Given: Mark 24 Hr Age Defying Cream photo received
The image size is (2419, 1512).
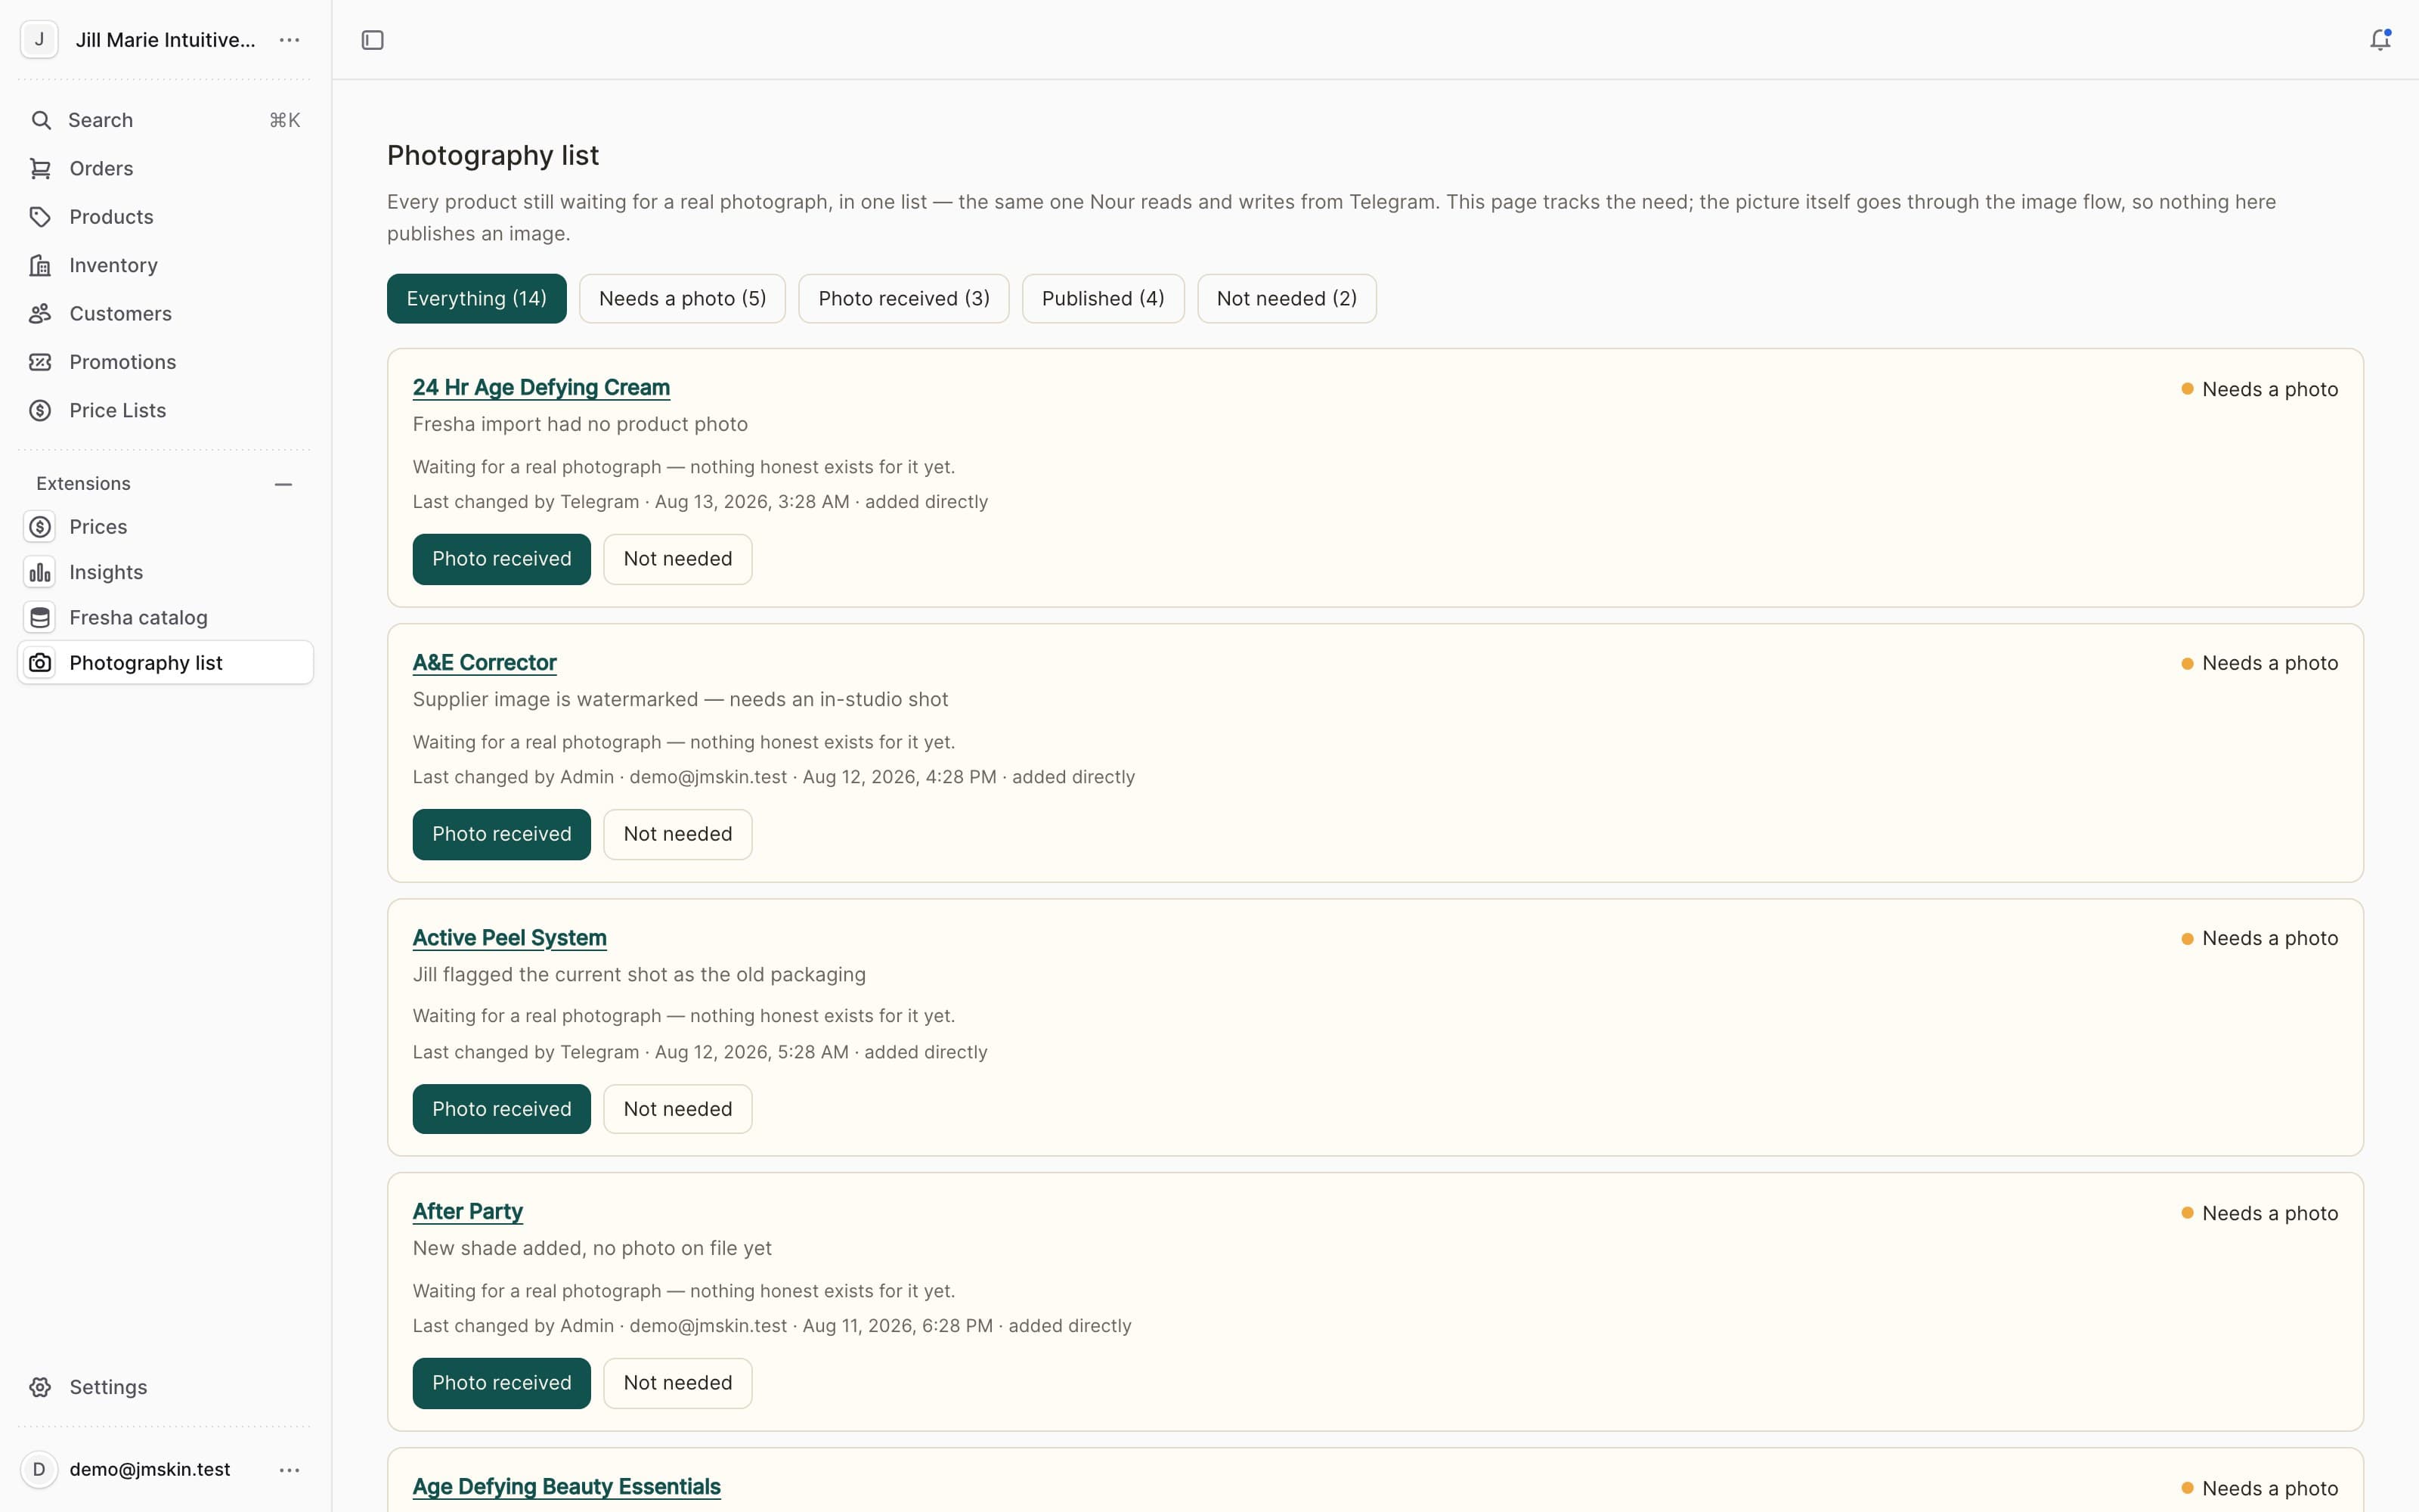Looking at the screenshot, I should [x=502, y=559].
